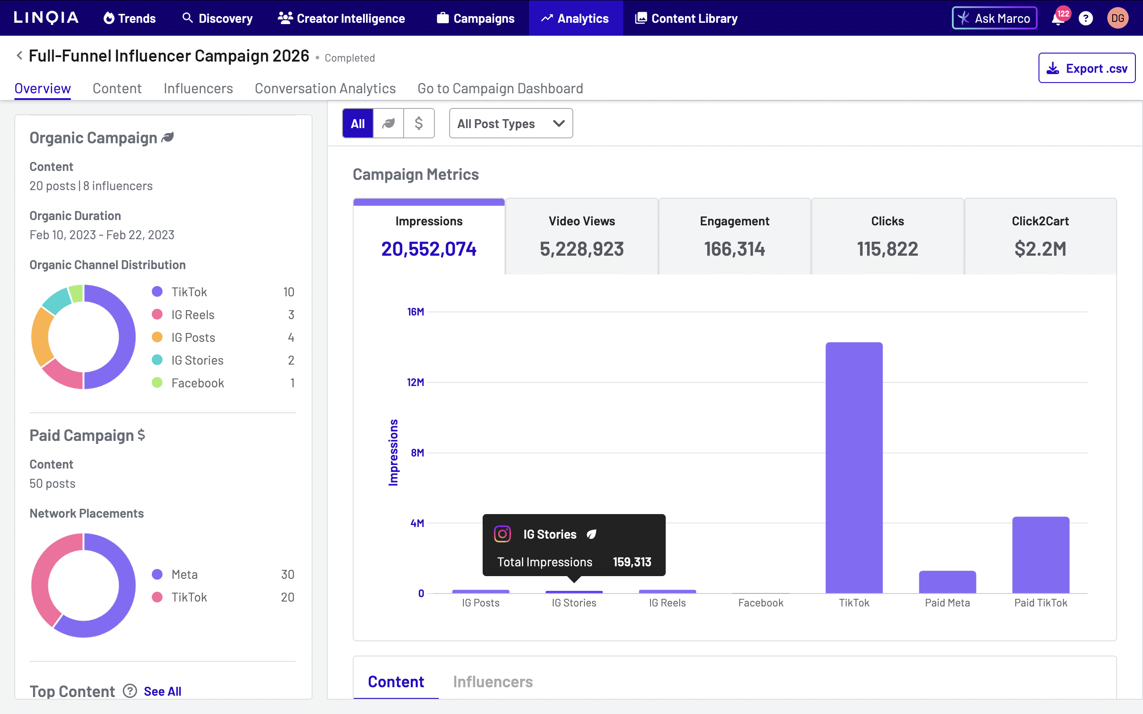
Task: Go to Campaign Dashboard link
Action: pos(500,88)
